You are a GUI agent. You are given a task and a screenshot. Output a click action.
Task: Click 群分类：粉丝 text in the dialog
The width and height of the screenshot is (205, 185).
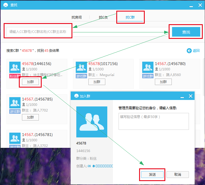click(86, 159)
